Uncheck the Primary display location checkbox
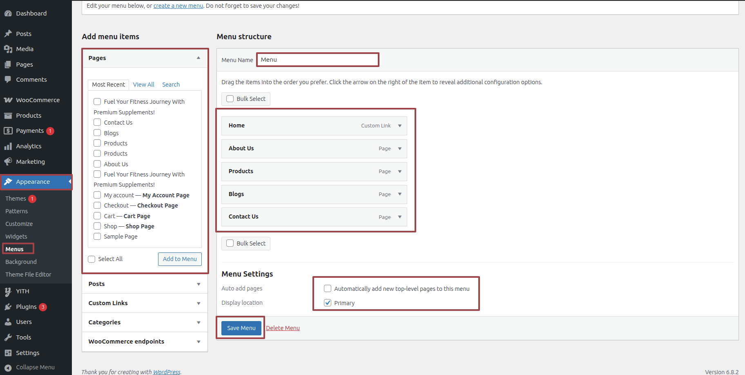The width and height of the screenshot is (745, 375). 328,303
